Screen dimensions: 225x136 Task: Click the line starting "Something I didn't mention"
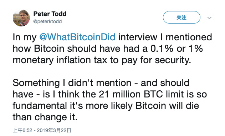point(101,83)
